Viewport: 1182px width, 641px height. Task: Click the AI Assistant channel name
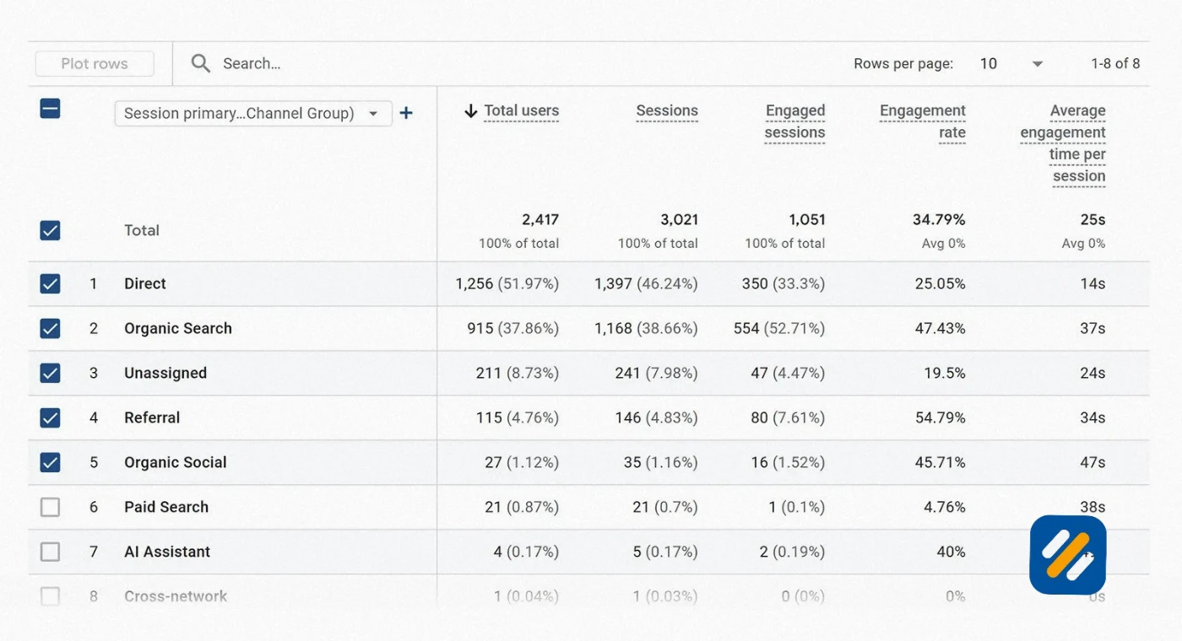click(167, 552)
